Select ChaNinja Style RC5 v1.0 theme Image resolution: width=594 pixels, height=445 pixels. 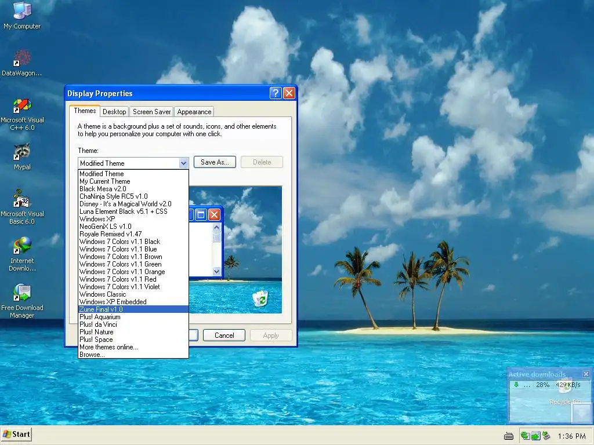pos(133,196)
